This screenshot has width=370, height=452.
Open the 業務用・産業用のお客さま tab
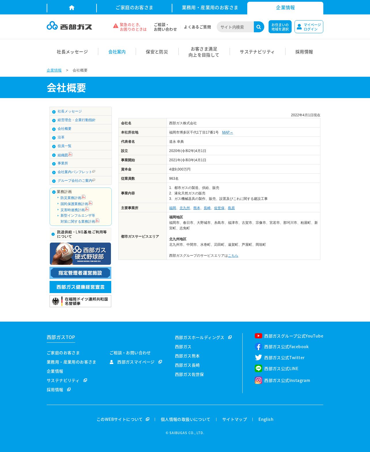click(210, 8)
